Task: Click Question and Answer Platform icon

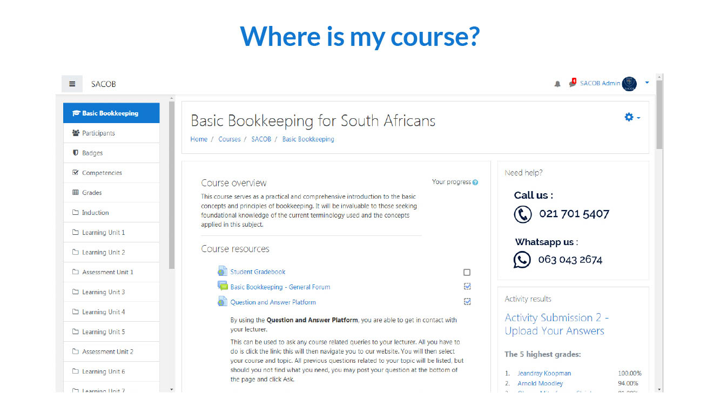Action: point(222,302)
